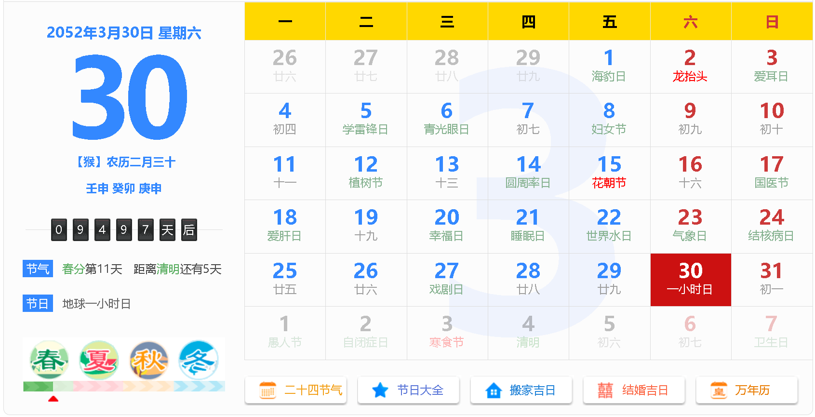Choose March 8 妇女节 in calendar
The height and width of the screenshot is (417, 815).
tap(609, 120)
